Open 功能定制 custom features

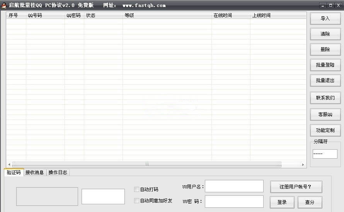point(325,130)
